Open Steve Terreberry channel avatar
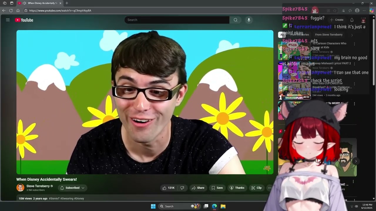This screenshot has width=376, height=211. click(20, 188)
